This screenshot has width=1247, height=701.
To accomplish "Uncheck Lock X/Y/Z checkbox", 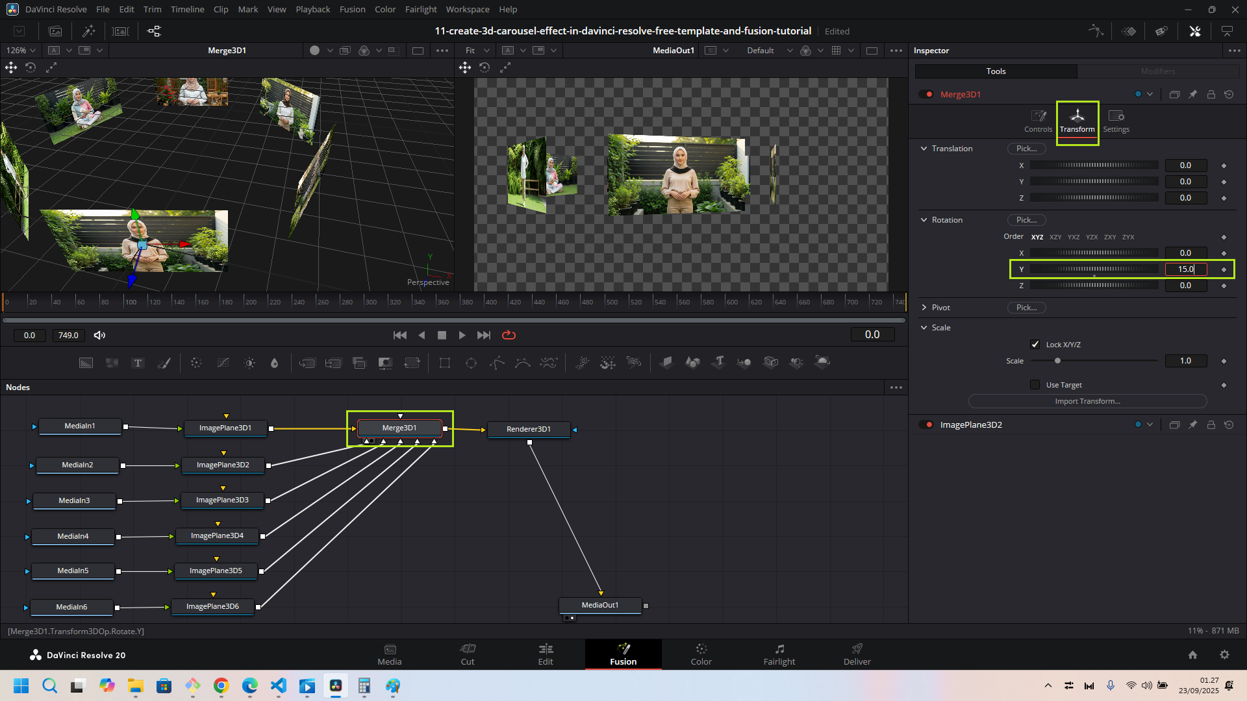I will (1035, 345).
